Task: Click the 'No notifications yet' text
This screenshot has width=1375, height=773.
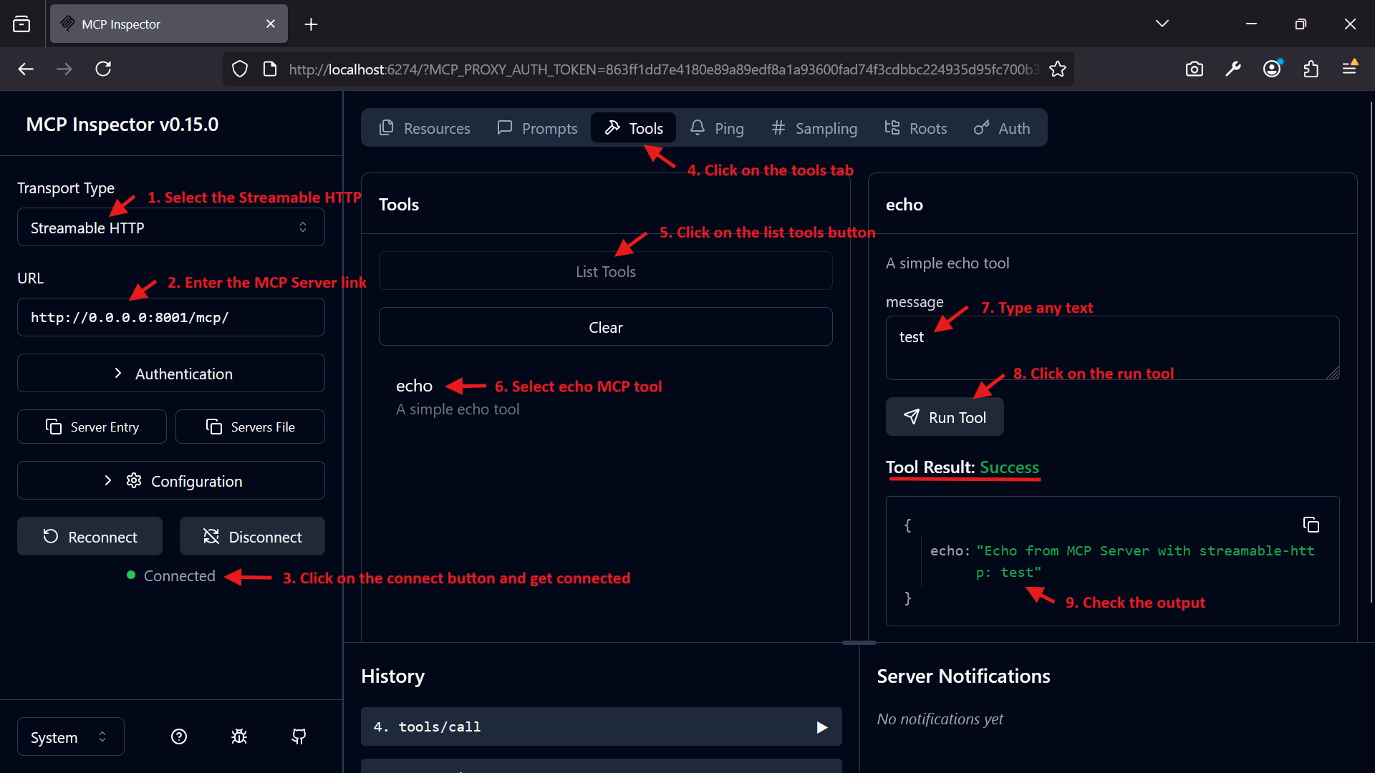Action: (940, 719)
